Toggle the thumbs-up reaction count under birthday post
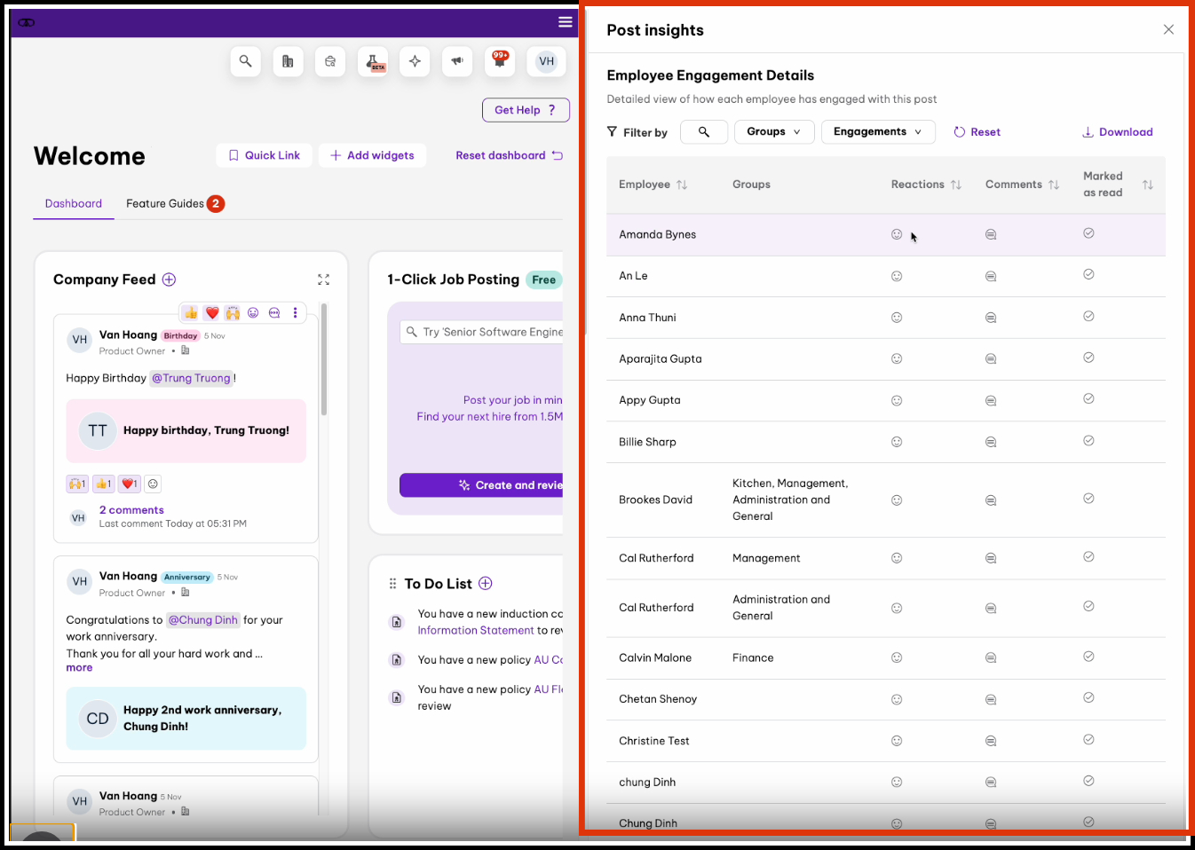The image size is (1195, 850). (x=103, y=484)
